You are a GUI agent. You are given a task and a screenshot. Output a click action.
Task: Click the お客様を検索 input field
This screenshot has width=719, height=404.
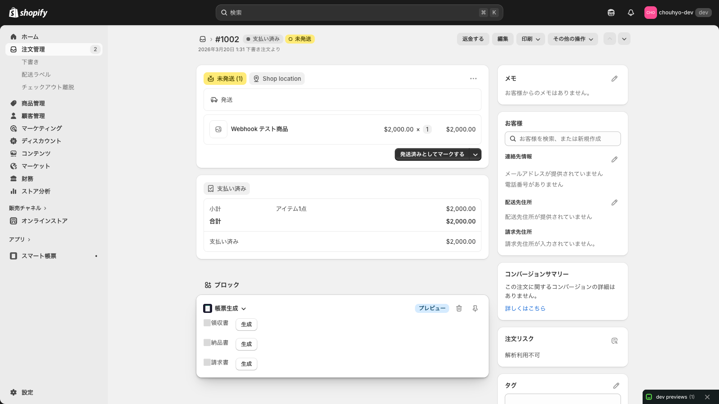click(x=562, y=139)
